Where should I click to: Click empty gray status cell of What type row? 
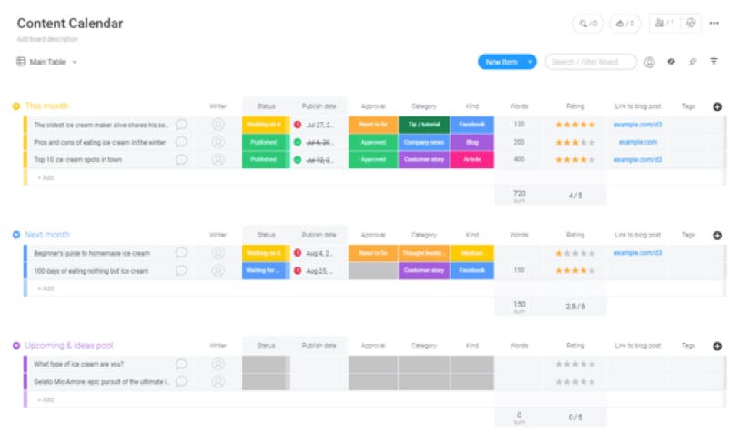pyautogui.click(x=265, y=364)
